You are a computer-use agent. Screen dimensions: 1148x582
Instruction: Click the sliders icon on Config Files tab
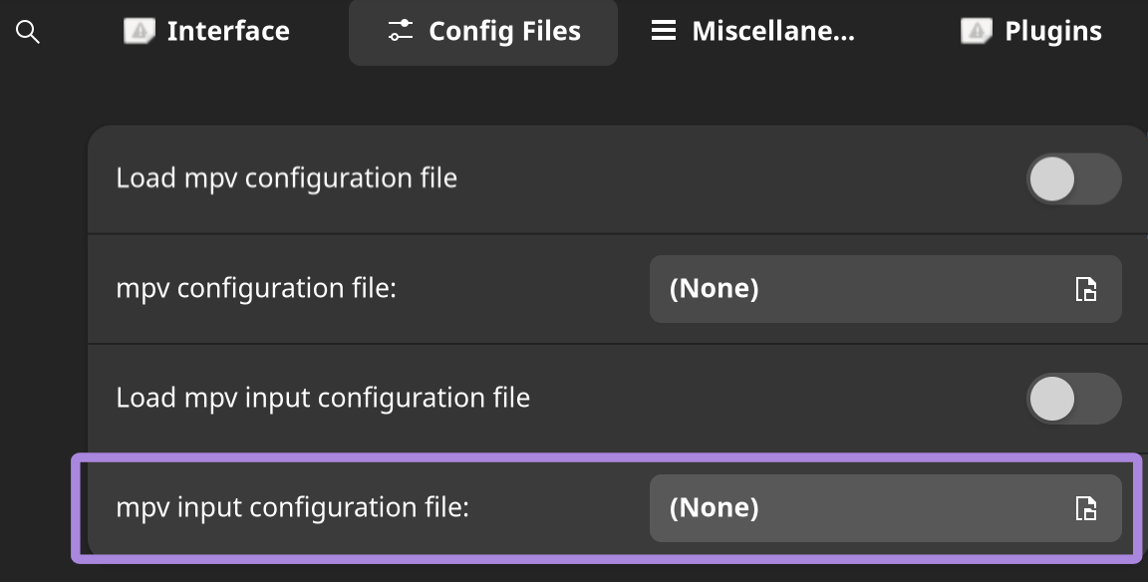(x=401, y=31)
